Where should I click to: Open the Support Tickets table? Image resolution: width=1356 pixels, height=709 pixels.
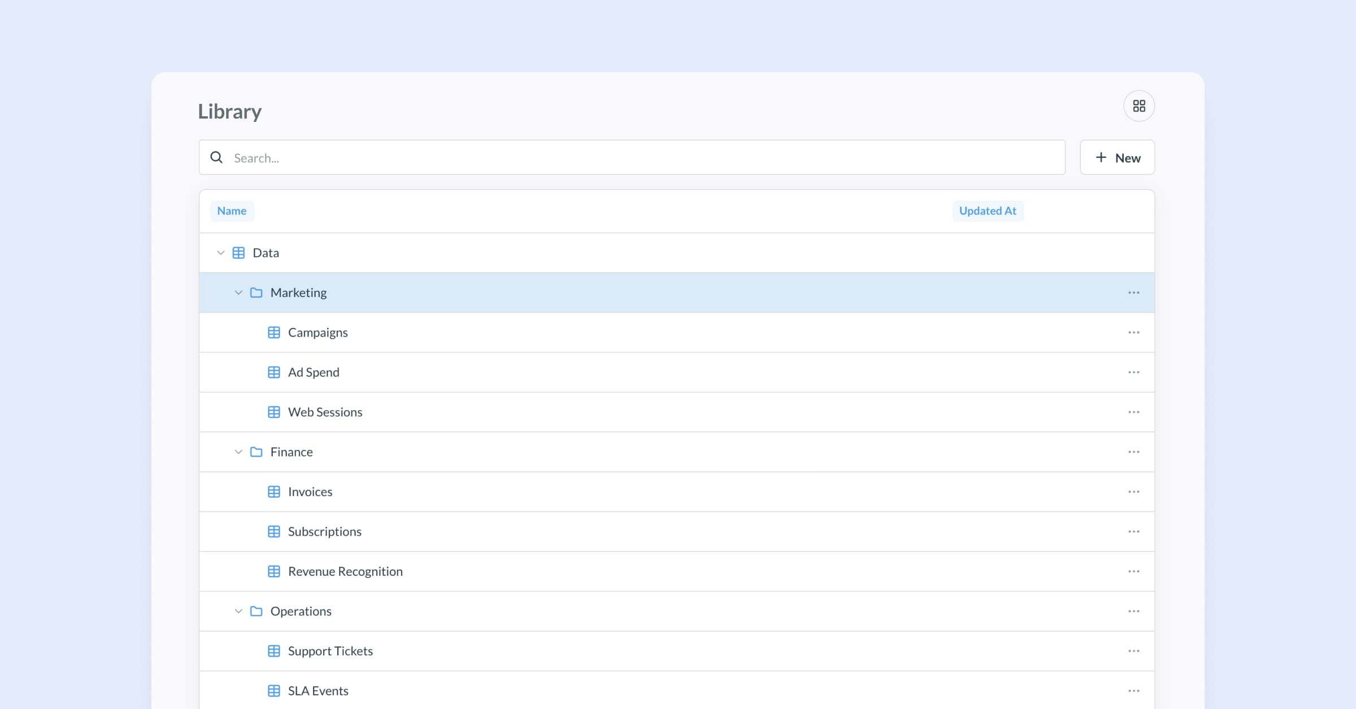(330, 651)
